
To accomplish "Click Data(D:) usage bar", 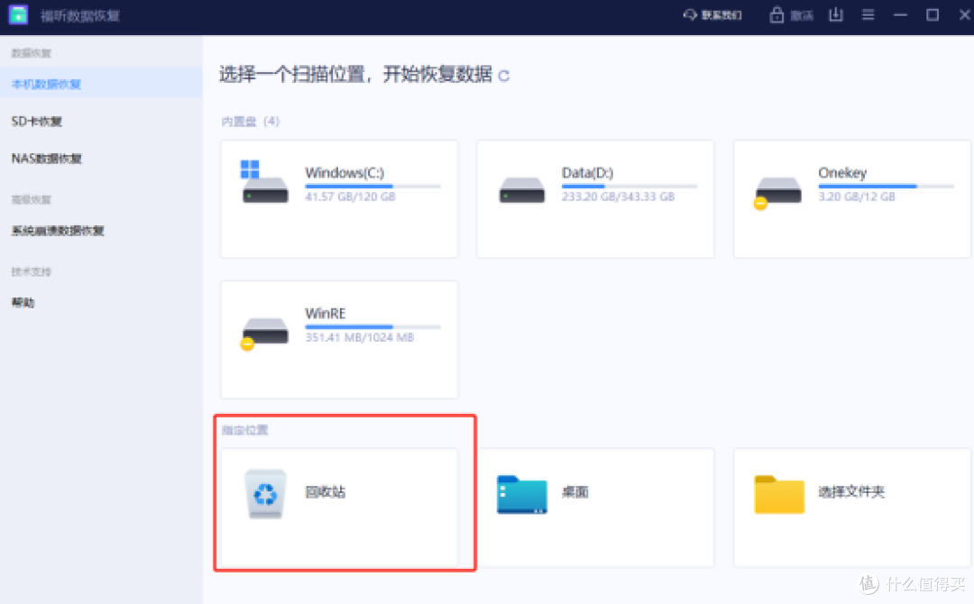I will [x=629, y=187].
